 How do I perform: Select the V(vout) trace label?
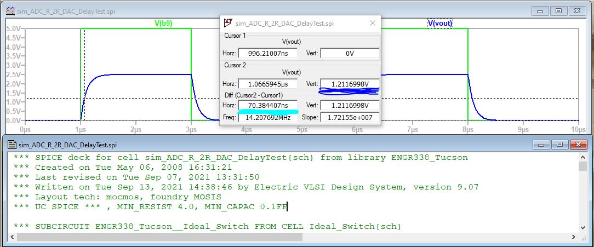(x=439, y=24)
